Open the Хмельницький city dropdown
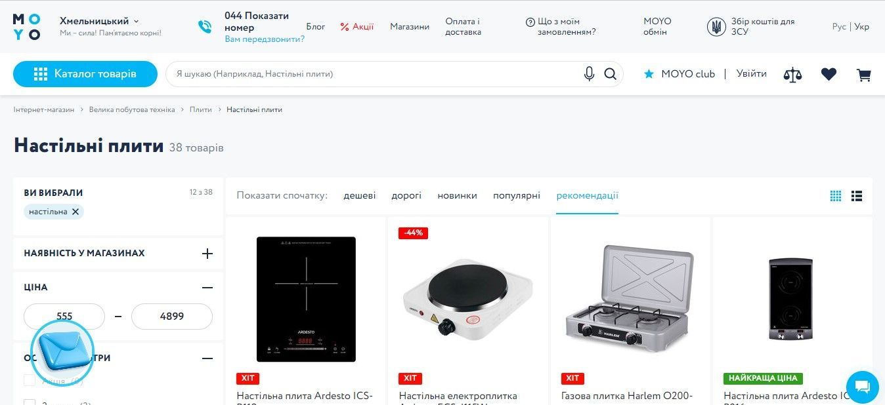The height and width of the screenshot is (405, 885). point(99,21)
